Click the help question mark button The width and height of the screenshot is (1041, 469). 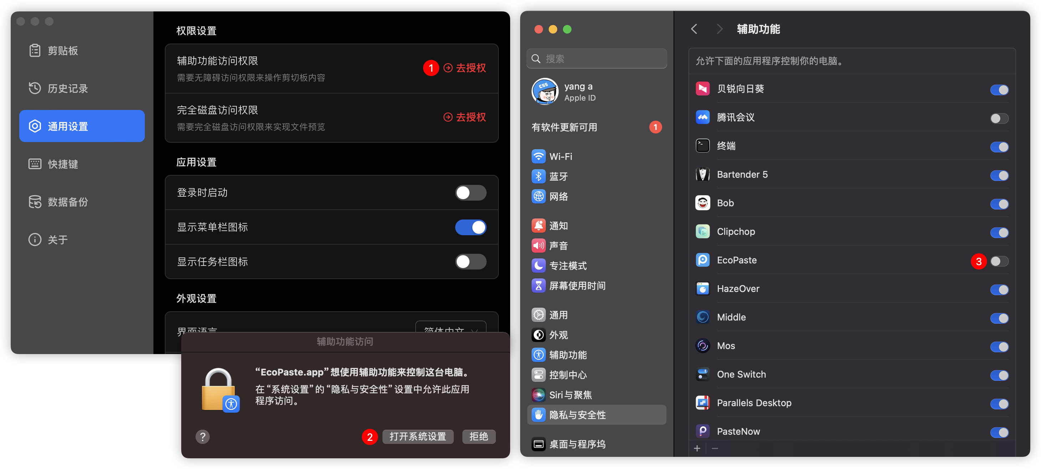tap(203, 437)
